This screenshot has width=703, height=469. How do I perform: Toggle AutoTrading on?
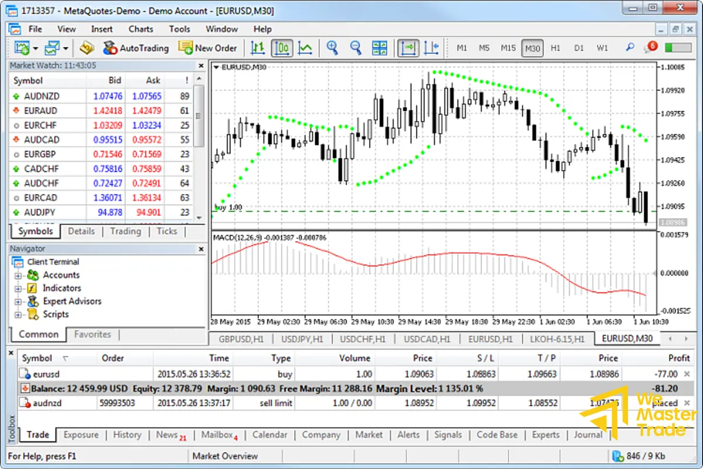point(135,48)
